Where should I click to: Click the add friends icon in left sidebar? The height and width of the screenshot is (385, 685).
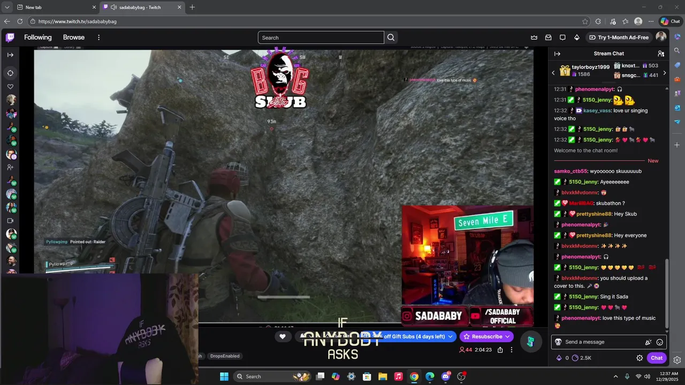10,167
